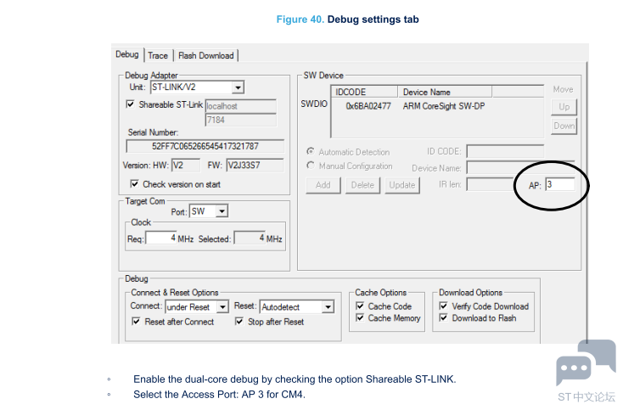Toggle the Shareable ST-Link checkbox
Image resolution: width=623 pixels, height=410 pixels.
131,104
